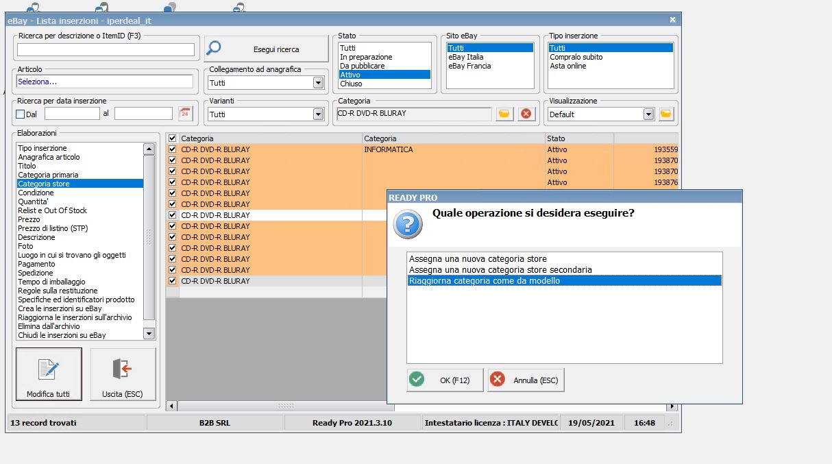Select the Attivo status
The image size is (832, 464).
pos(384,75)
